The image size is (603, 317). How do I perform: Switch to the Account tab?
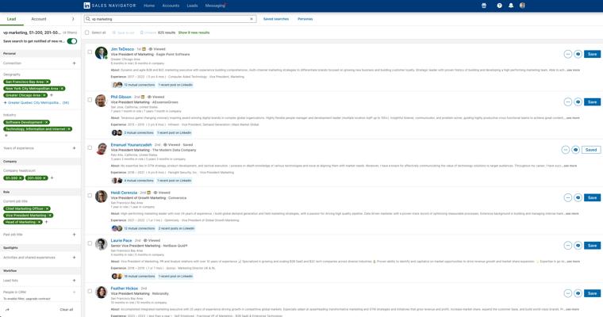pyautogui.click(x=39, y=19)
